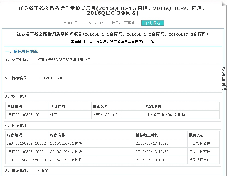227x176 pixels.
Task: Select the 2016QLJC-2合同段 row name
Action: (x=66, y=144)
